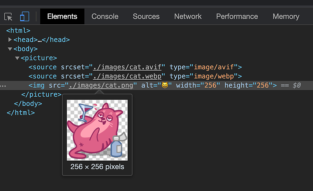Select the opening html tag
This screenshot has width=313, height=191.
pyautogui.click(x=18, y=30)
